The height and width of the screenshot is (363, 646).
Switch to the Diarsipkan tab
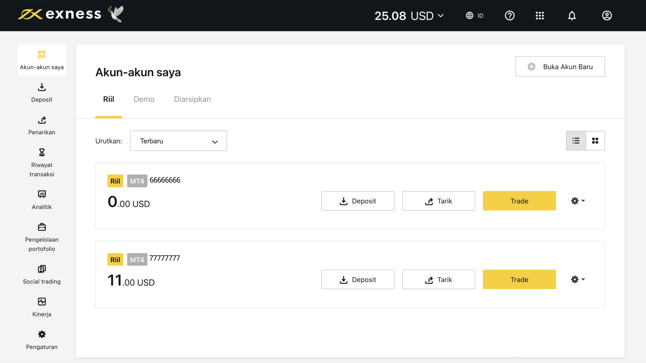coord(192,99)
